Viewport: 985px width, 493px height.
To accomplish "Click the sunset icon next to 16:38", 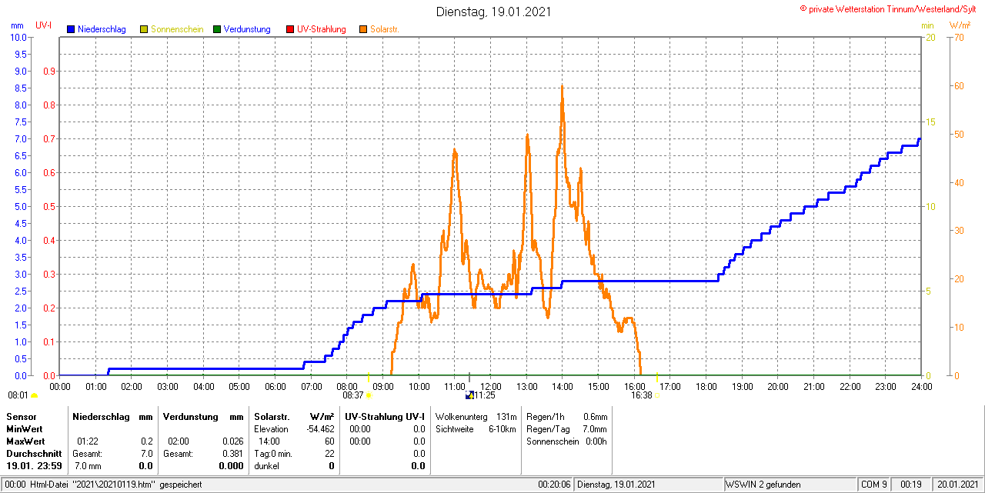I will click(x=658, y=395).
